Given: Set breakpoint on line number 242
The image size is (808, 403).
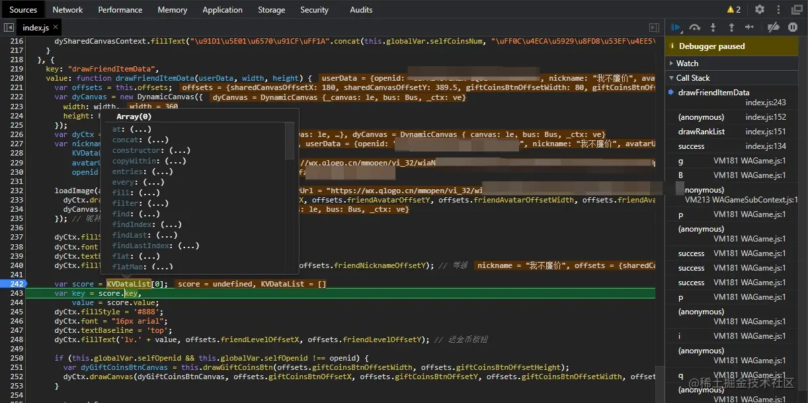Looking at the screenshot, I should pyautogui.click(x=17, y=284).
